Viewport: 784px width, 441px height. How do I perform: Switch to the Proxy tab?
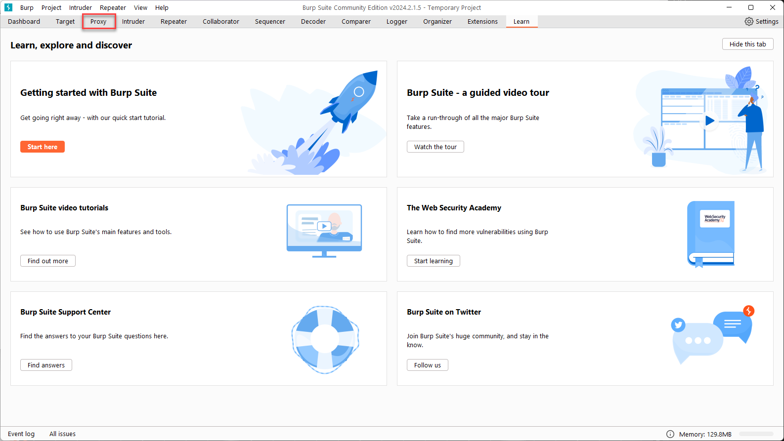point(98,21)
